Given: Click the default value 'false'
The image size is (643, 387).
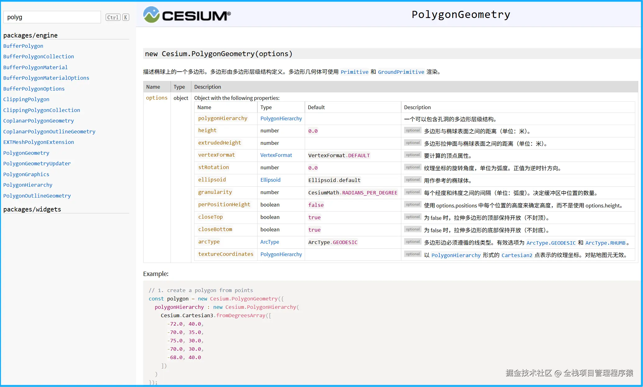Looking at the screenshot, I should 316,205.
